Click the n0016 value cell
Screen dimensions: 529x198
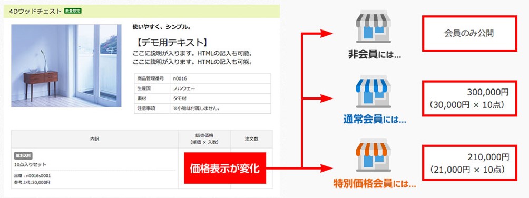pyautogui.click(x=220, y=78)
